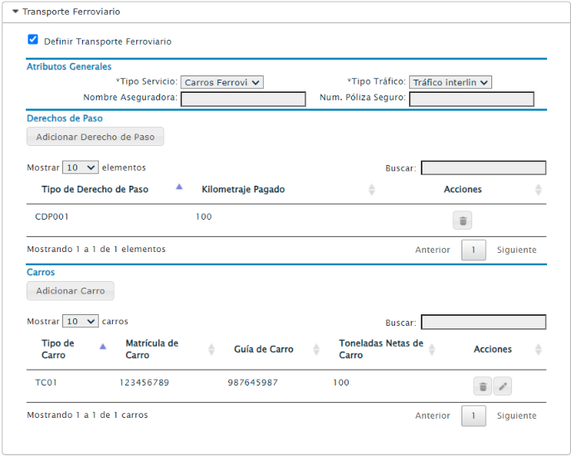Sort by Tipo de Derecho de Paso arrow
Screen dimensions: 571x456
click(178, 187)
